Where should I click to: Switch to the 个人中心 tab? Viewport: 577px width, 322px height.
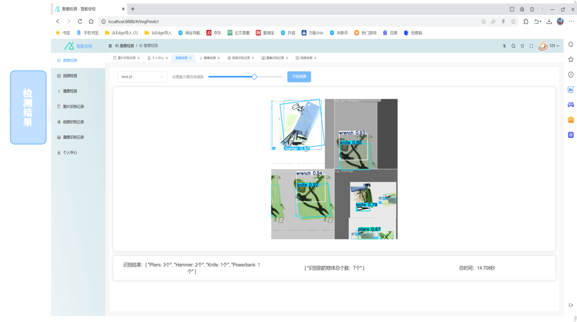(x=158, y=58)
